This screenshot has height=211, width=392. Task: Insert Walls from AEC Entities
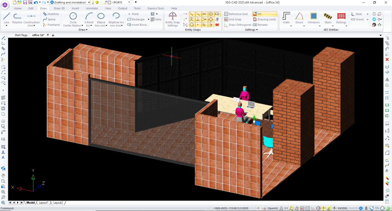[x=286, y=18]
